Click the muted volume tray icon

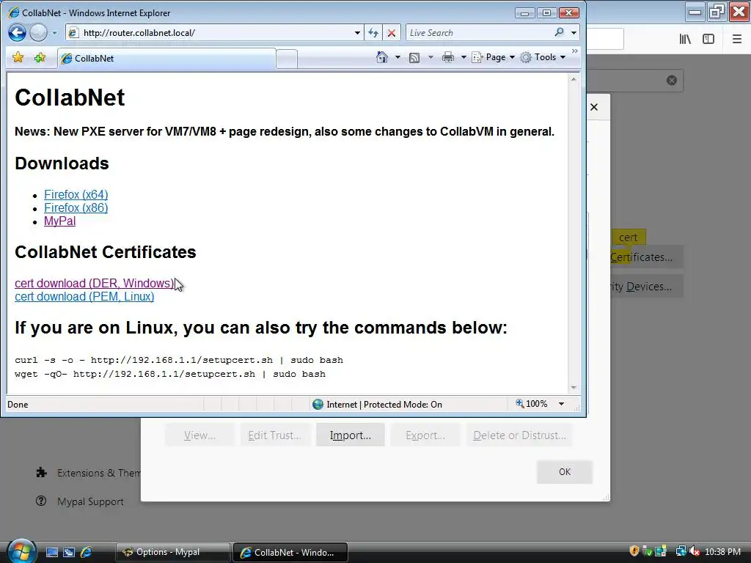(694, 551)
